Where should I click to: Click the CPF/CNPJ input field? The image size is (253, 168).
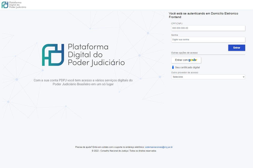click(208, 28)
